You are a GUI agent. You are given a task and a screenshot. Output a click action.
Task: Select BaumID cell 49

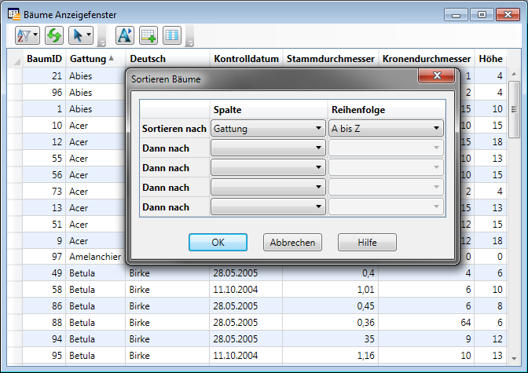tap(44, 273)
